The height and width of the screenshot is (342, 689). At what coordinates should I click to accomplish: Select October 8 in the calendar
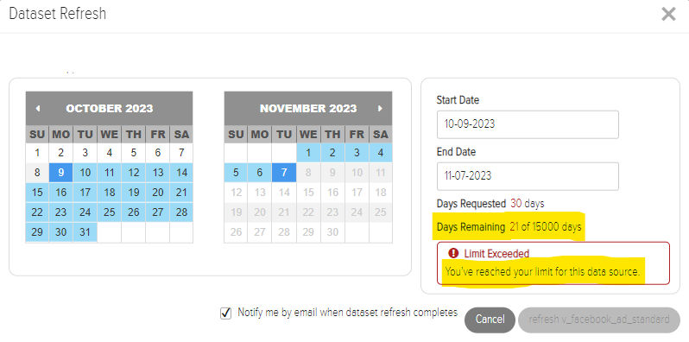point(37,173)
